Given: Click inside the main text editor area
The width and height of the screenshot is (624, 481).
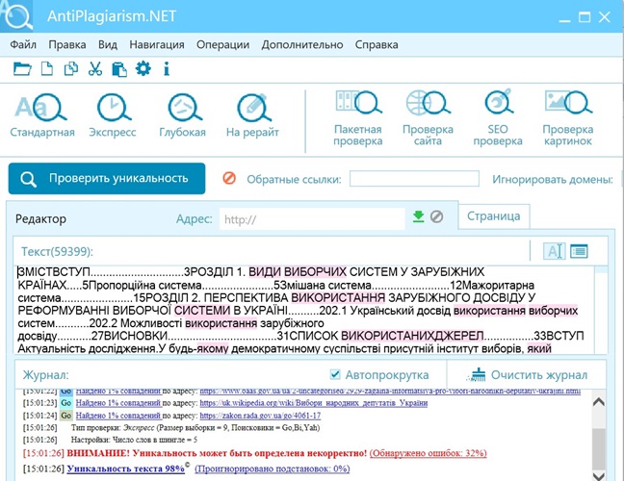Looking at the screenshot, I should click(304, 310).
